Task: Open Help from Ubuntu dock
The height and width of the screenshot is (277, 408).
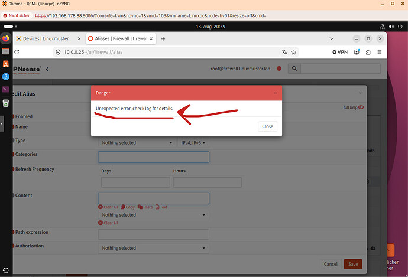Action: coord(6,77)
